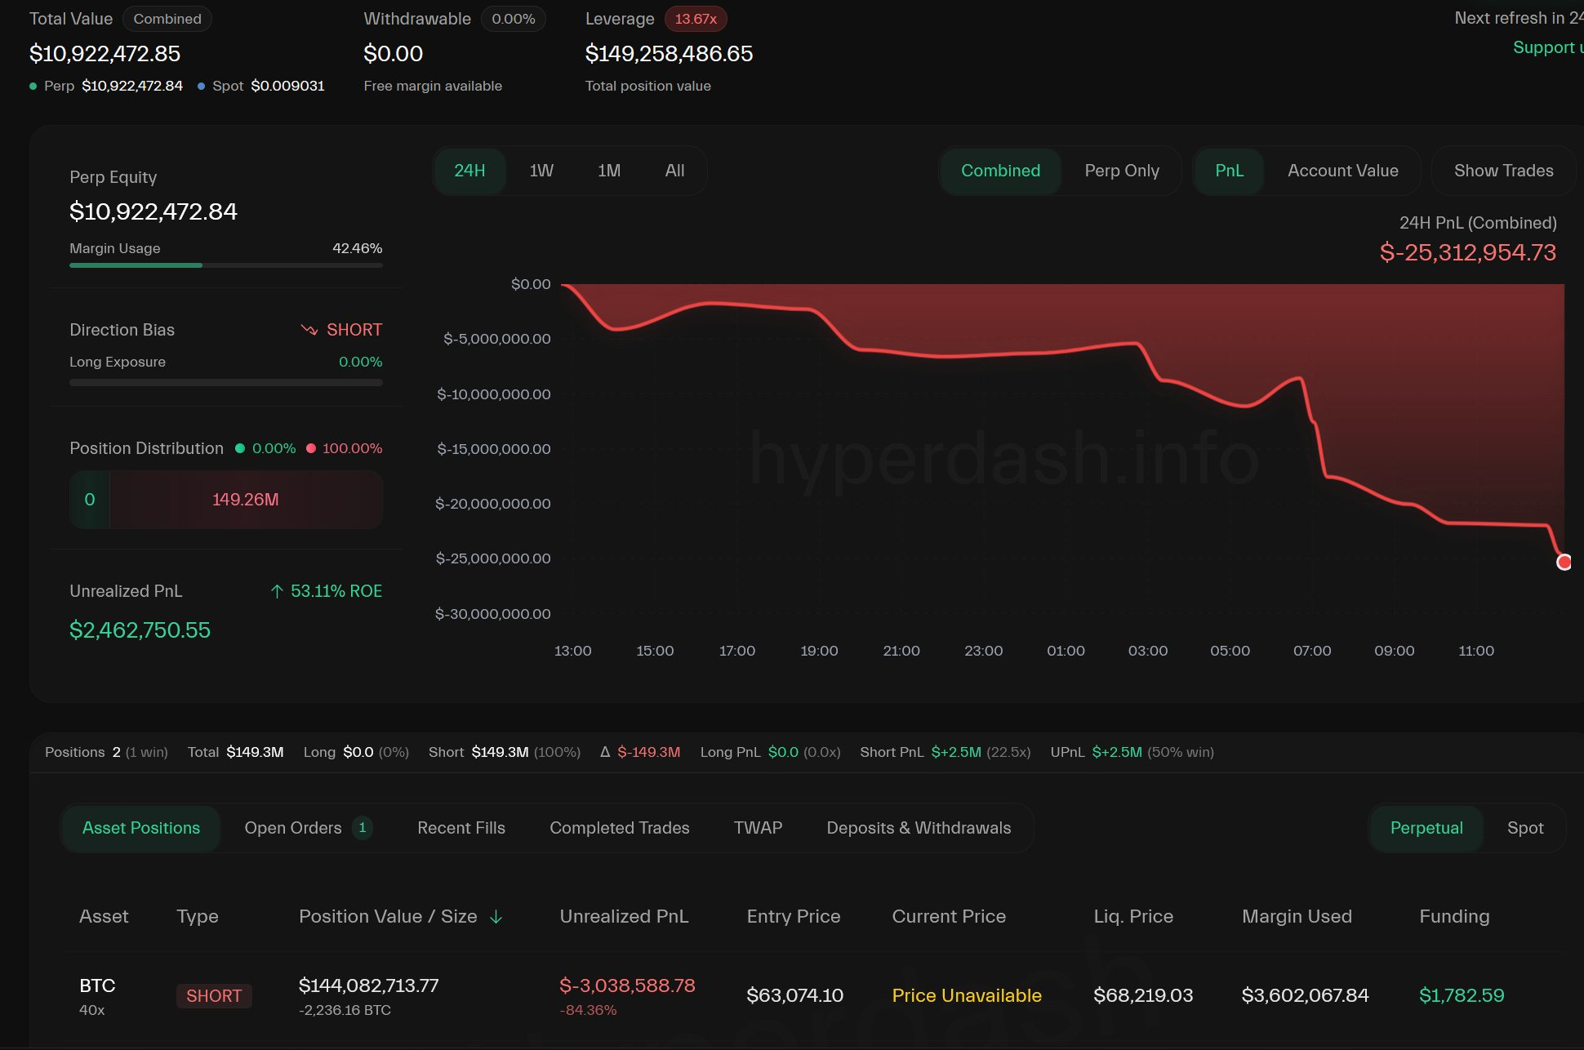Click the Combined badge next to Total Value
The width and height of the screenshot is (1584, 1050).
(167, 19)
